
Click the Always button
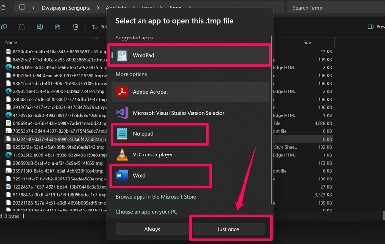(x=152, y=229)
